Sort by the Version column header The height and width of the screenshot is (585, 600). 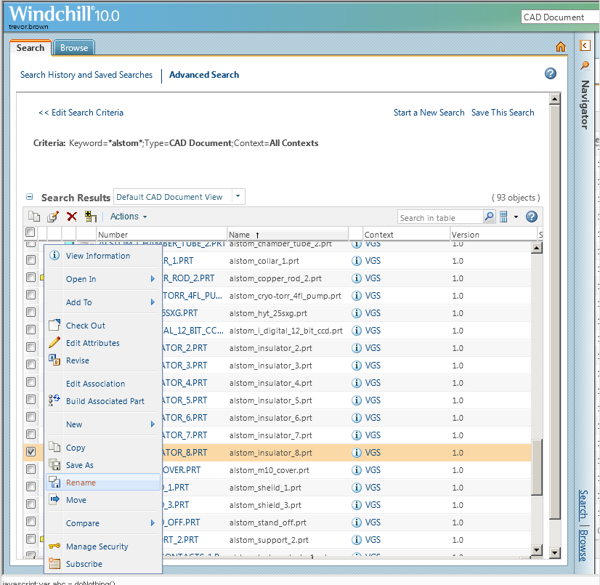[492, 234]
